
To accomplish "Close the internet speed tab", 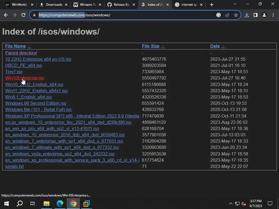I will (201, 5).
